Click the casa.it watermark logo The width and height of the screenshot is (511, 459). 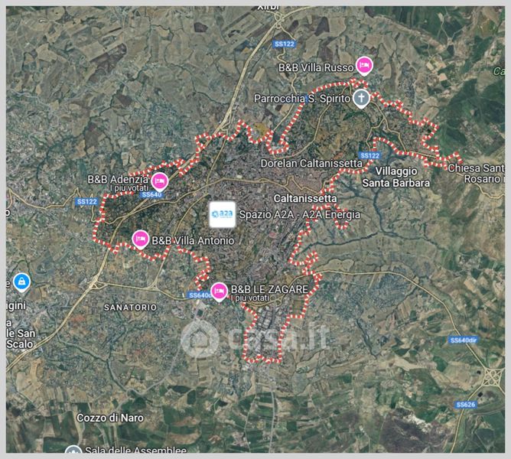tap(254, 339)
